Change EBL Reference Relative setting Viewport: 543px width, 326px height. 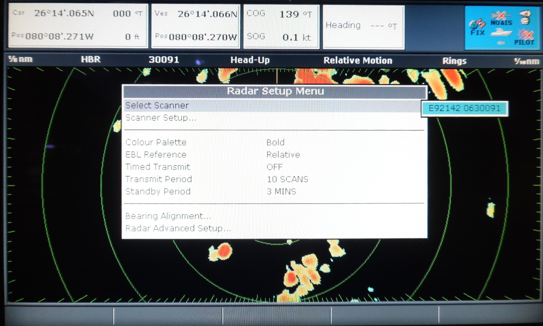pos(283,155)
